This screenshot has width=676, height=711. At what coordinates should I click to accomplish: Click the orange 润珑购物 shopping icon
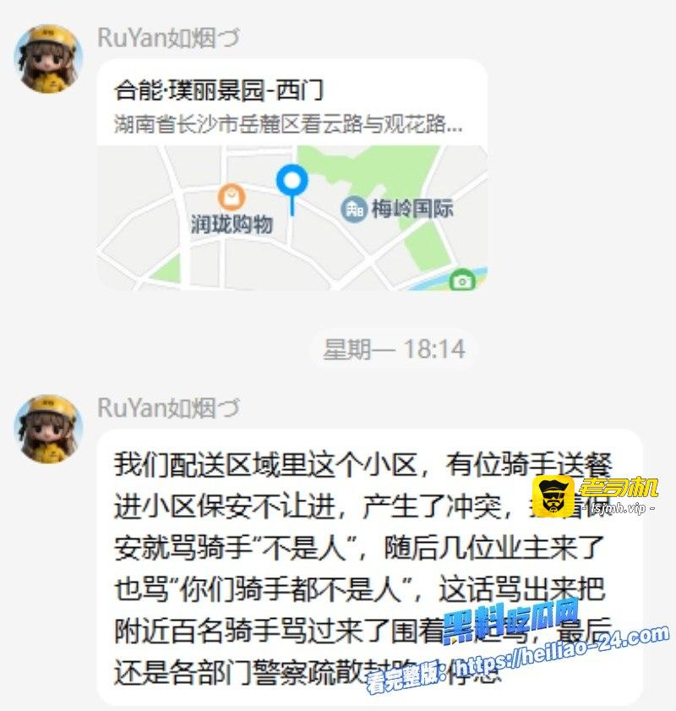coord(232,197)
